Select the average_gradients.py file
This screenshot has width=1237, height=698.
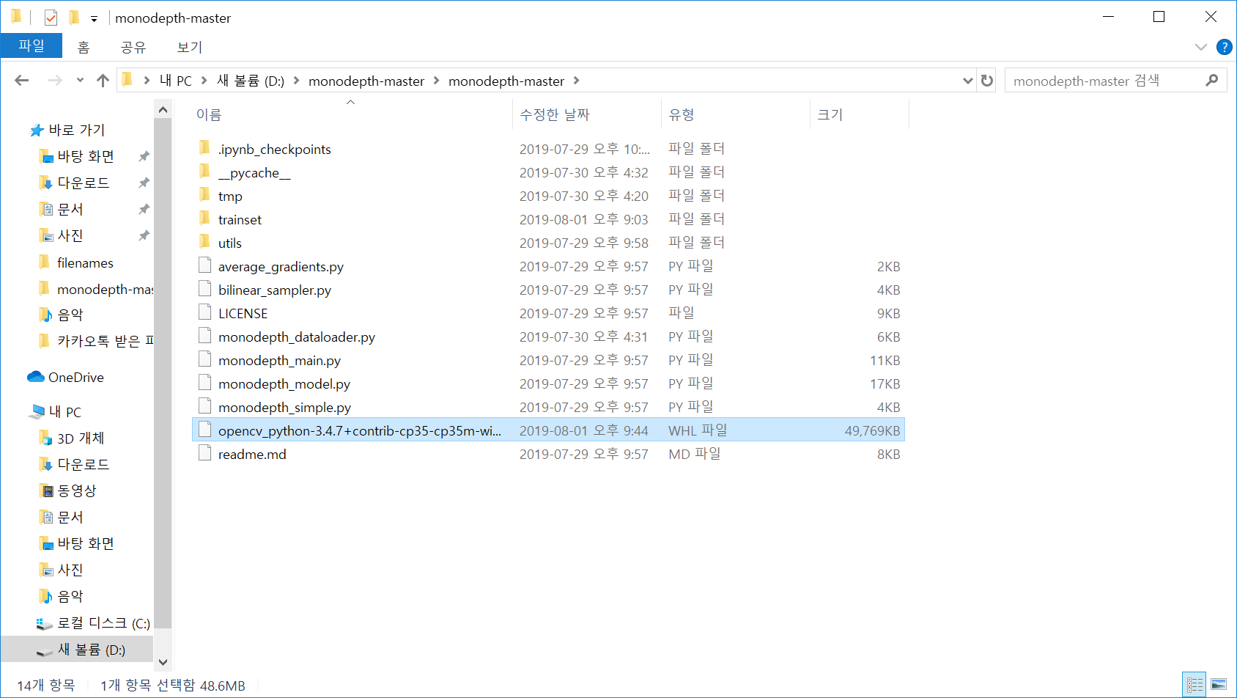[x=281, y=267]
